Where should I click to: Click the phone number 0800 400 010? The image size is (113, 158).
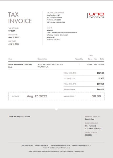point(44,146)
